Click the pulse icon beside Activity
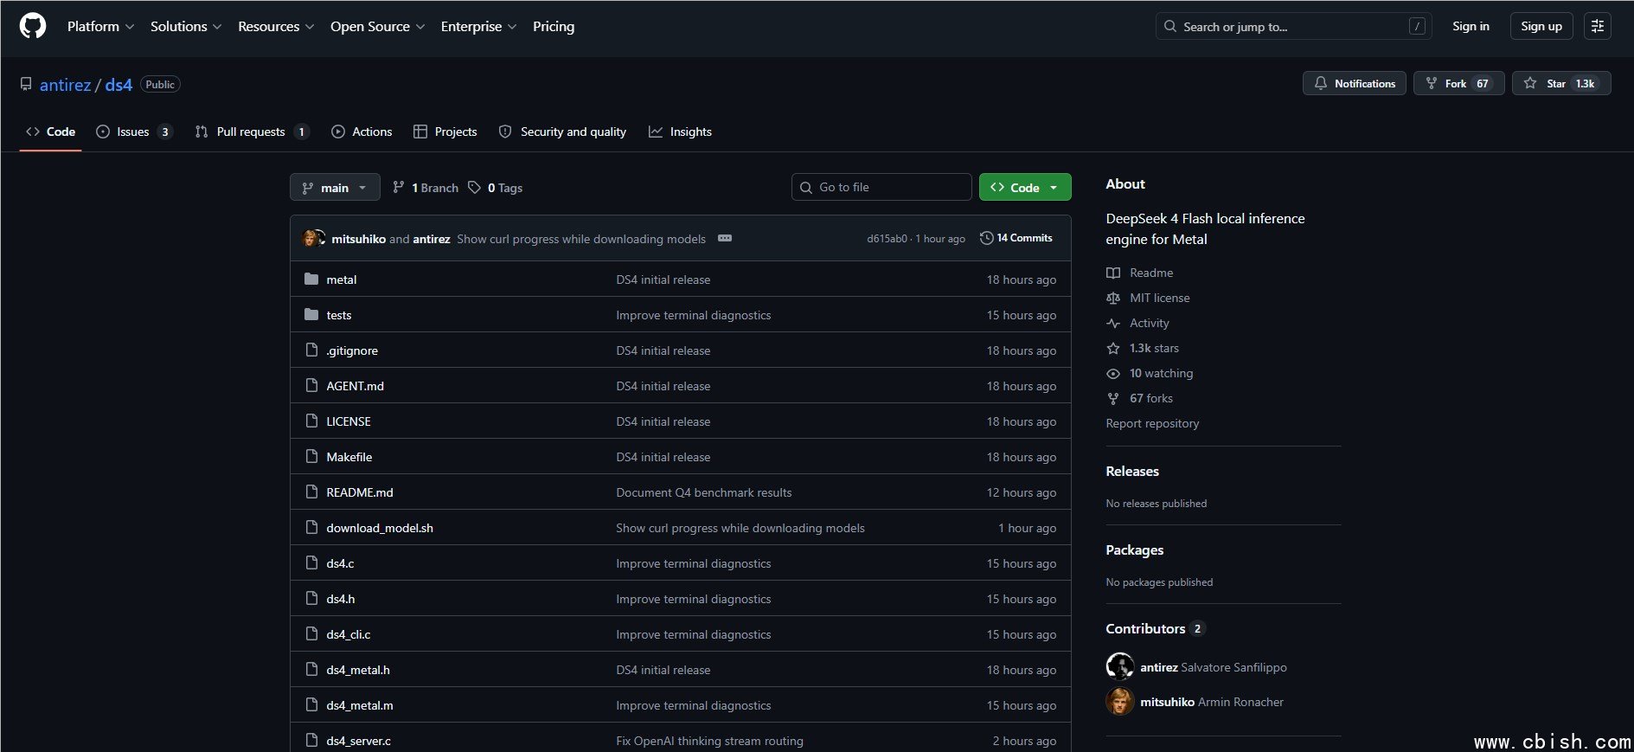 point(1113,323)
